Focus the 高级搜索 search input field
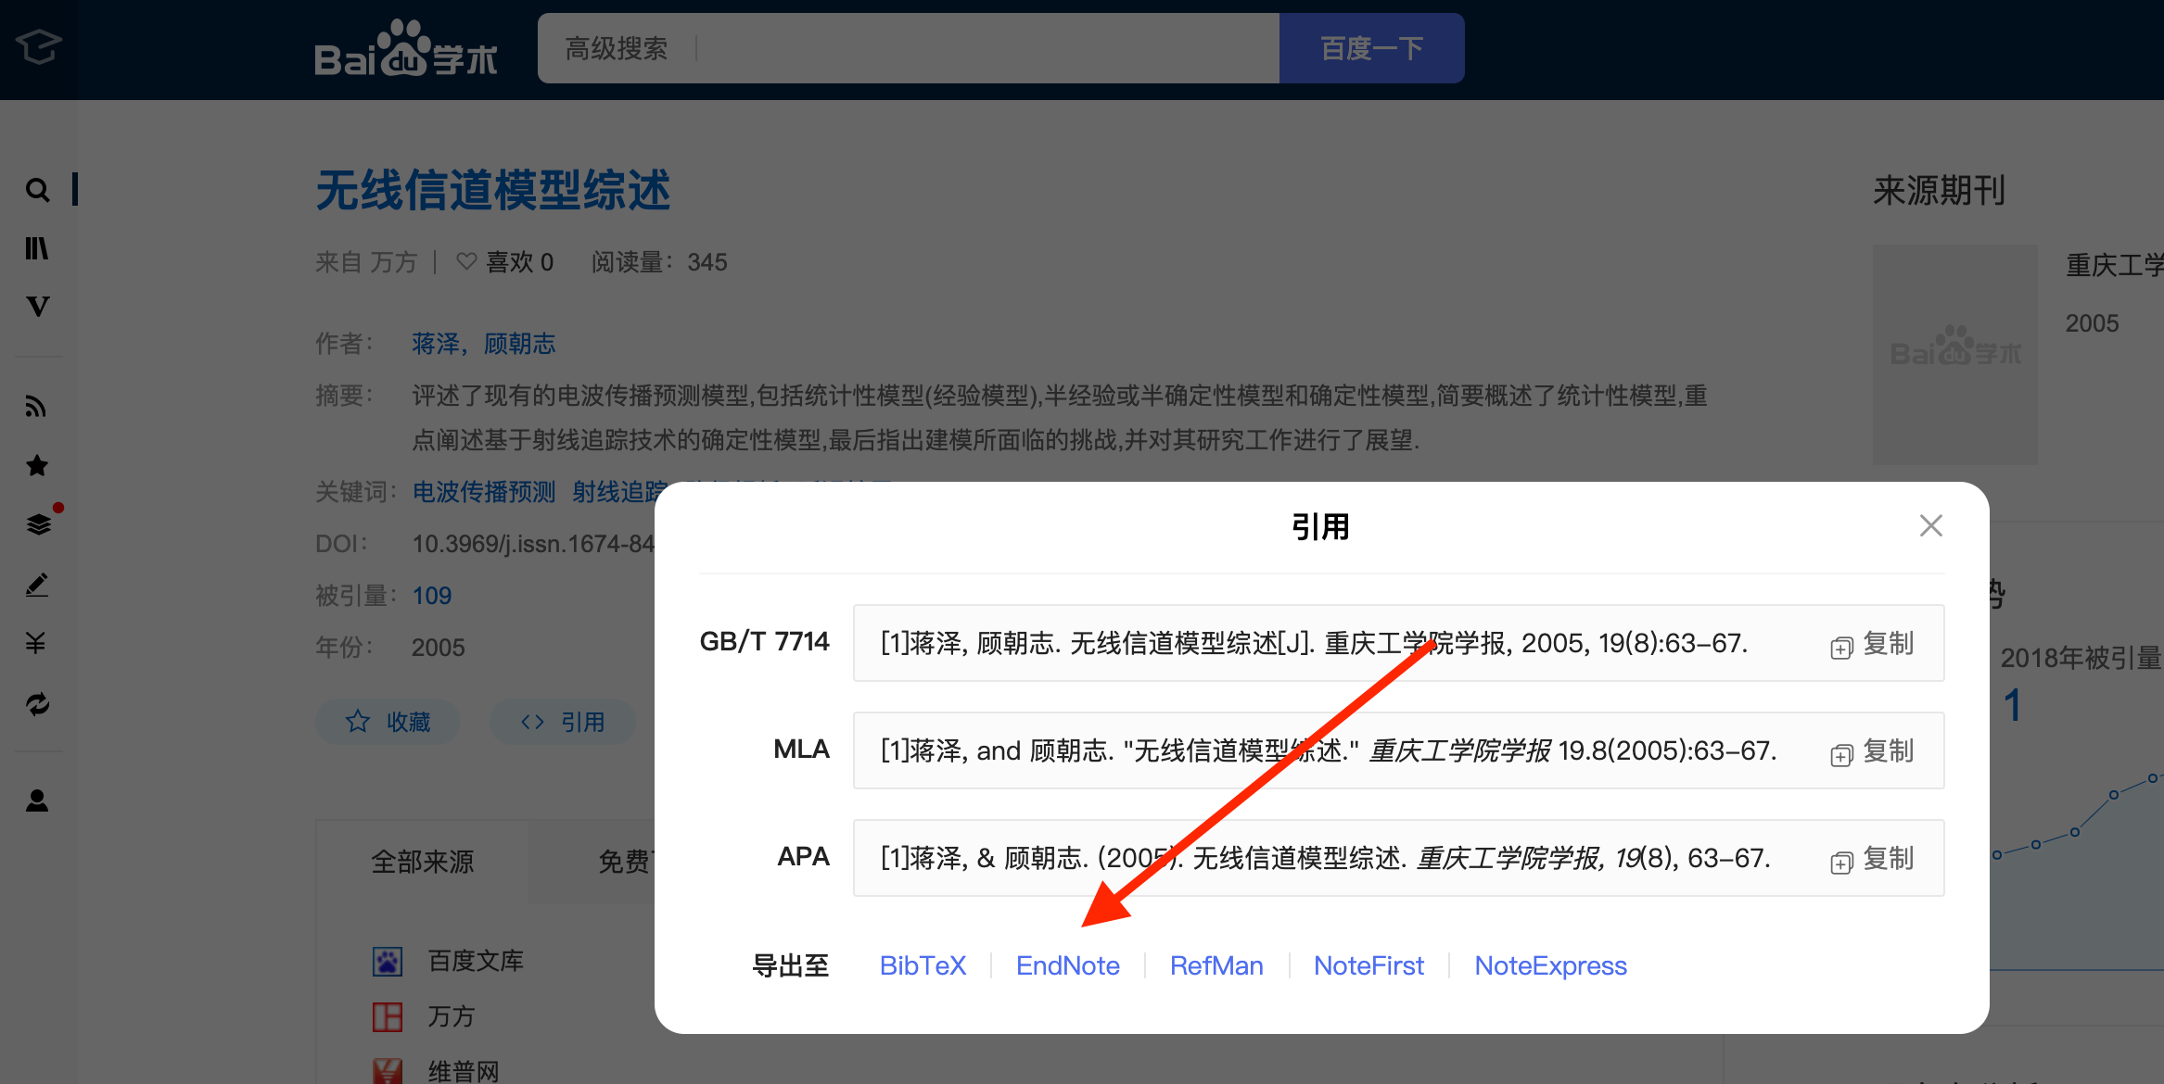2164x1084 pixels. pos(983,48)
